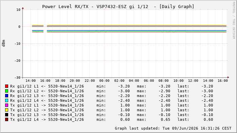The image size is (237, 133).
Task: Click the legend label Tx gi1/12 L3 -> 5520-New14_1/26
Action: pyautogui.click(x=47, y=115)
